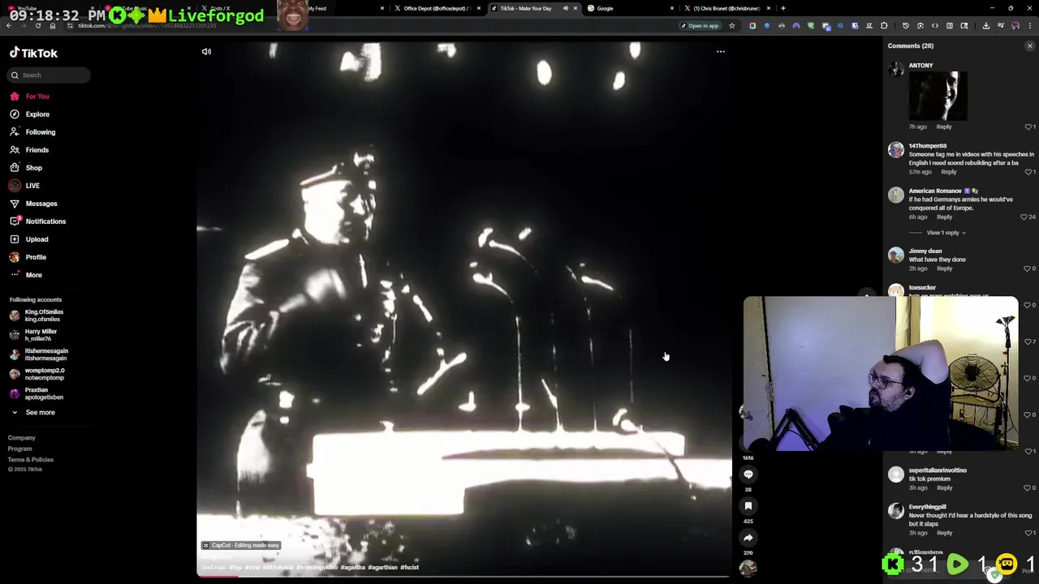Mute the video with the speaker icon
This screenshot has width=1039, height=584.
point(206,52)
